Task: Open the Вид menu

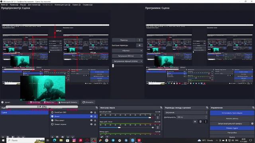Action: point(23,5)
